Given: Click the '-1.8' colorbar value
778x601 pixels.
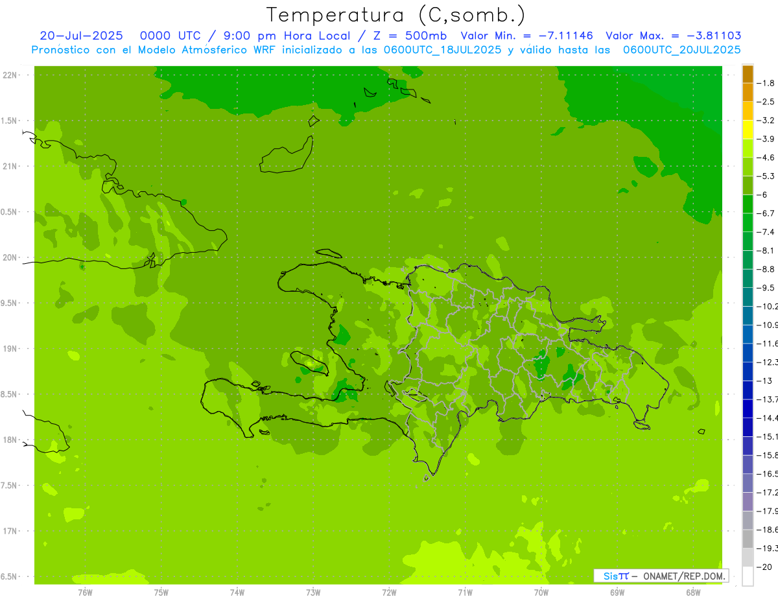Looking at the screenshot, I should pyautogui.click(x=766, y=83).
